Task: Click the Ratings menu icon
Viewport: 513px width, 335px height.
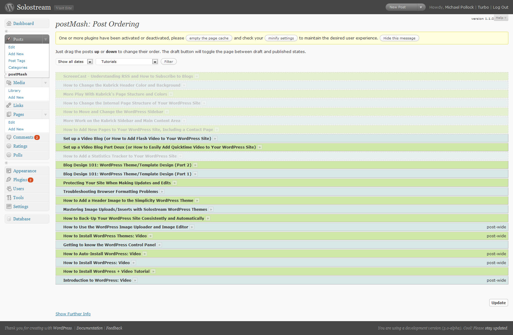Action: tap(9, 146)
